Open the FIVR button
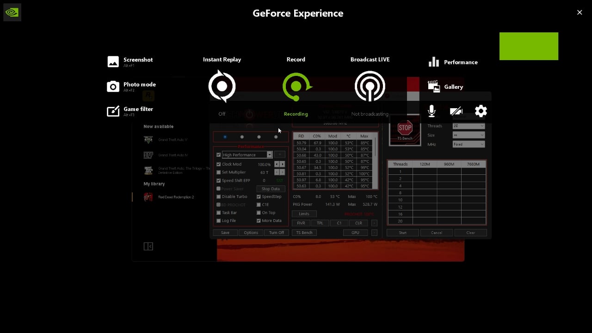This screenshot has height=333, width=592. pyautogui.click(x=301, y=223)
